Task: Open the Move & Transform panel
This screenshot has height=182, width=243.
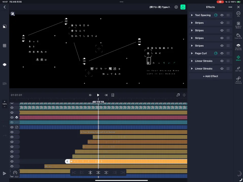Action: click(238, 80)
